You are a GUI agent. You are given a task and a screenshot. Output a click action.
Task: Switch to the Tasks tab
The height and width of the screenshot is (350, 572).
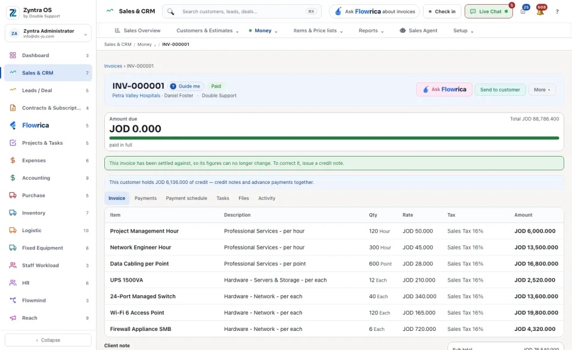pos(223,198)
